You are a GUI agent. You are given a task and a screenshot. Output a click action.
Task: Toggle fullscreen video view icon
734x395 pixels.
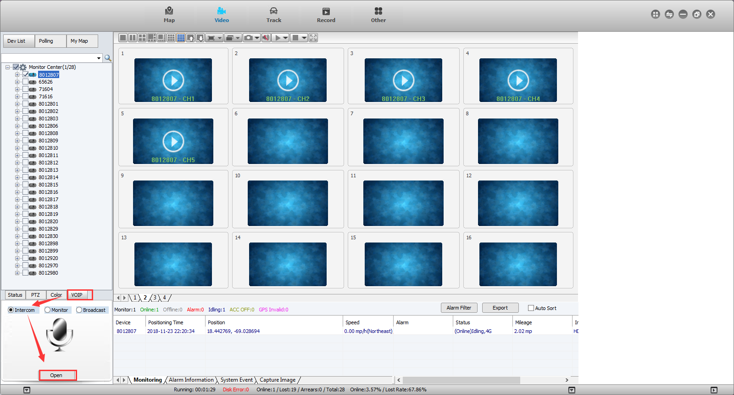tap(313, 38)
